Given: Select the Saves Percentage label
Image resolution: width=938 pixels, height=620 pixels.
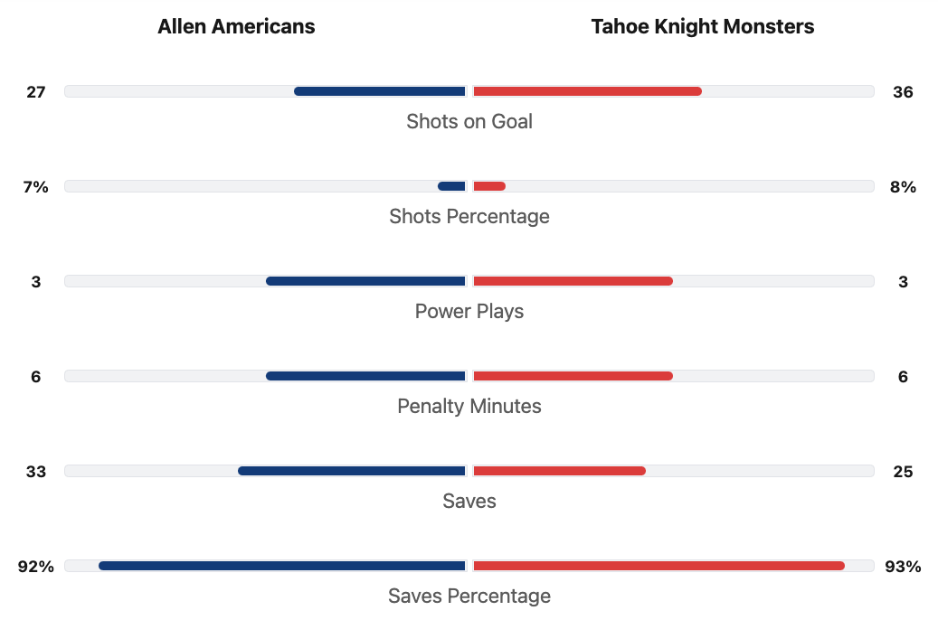Looking at the screenshot, I should 469,596.
